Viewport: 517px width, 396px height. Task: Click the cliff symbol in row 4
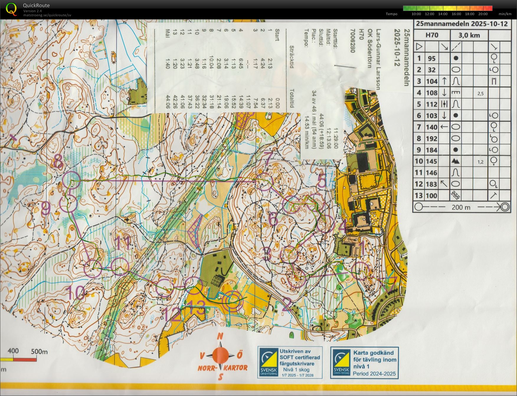point(456,93)
